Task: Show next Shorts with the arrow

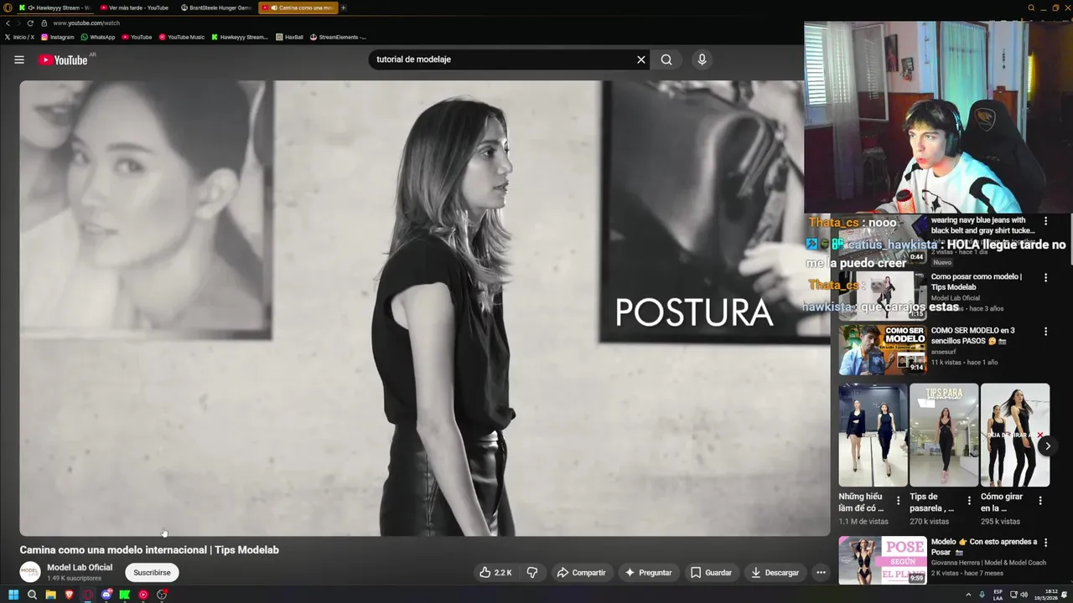Action: pos(1047,446)
